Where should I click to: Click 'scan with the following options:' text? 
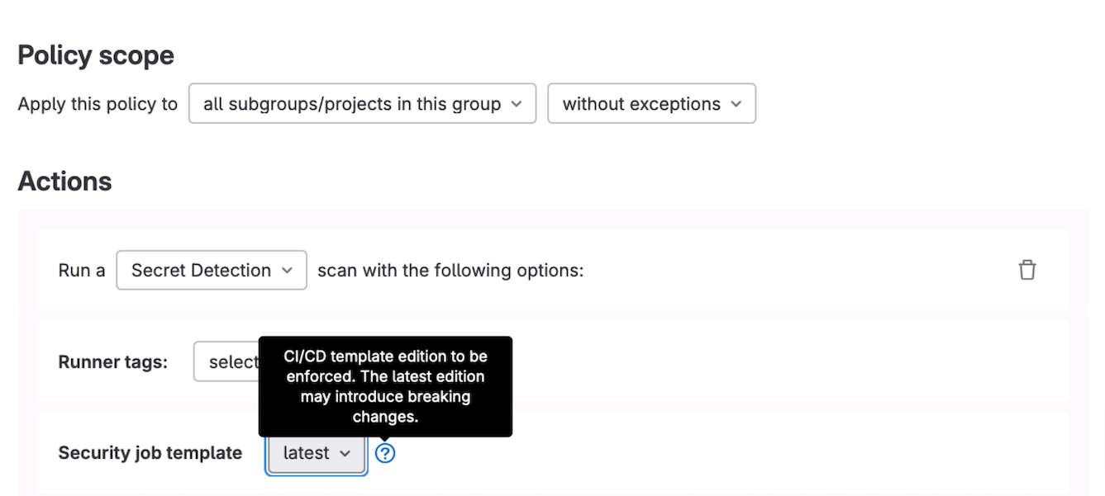(450, 270)
